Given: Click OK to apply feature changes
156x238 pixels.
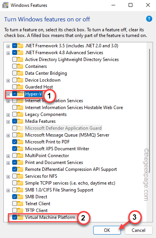Looking at the screenshot, I should [x=107, y=230].
